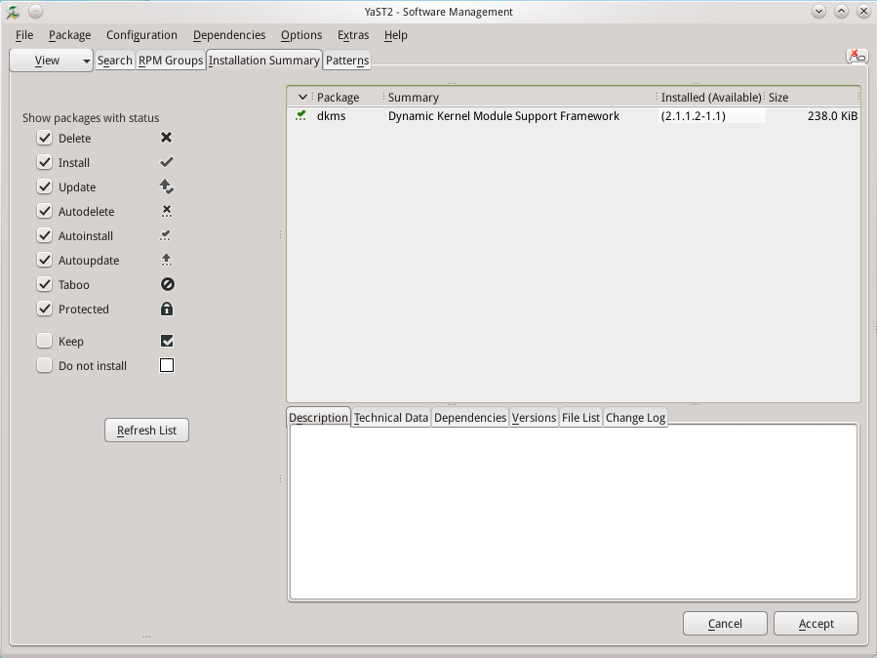Click the dkms package install status icon
Viewport: 877px width, 658px height.
[x=300, y=116]
